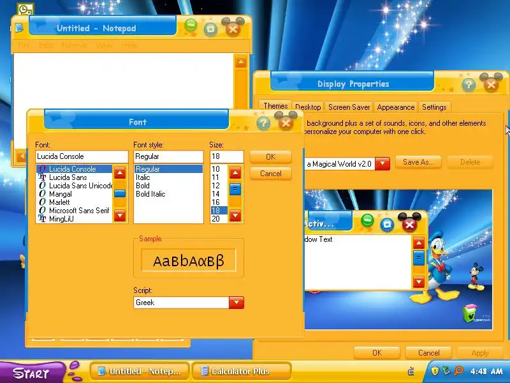
Task: Click the Start button
Action: tap(31, 372)
